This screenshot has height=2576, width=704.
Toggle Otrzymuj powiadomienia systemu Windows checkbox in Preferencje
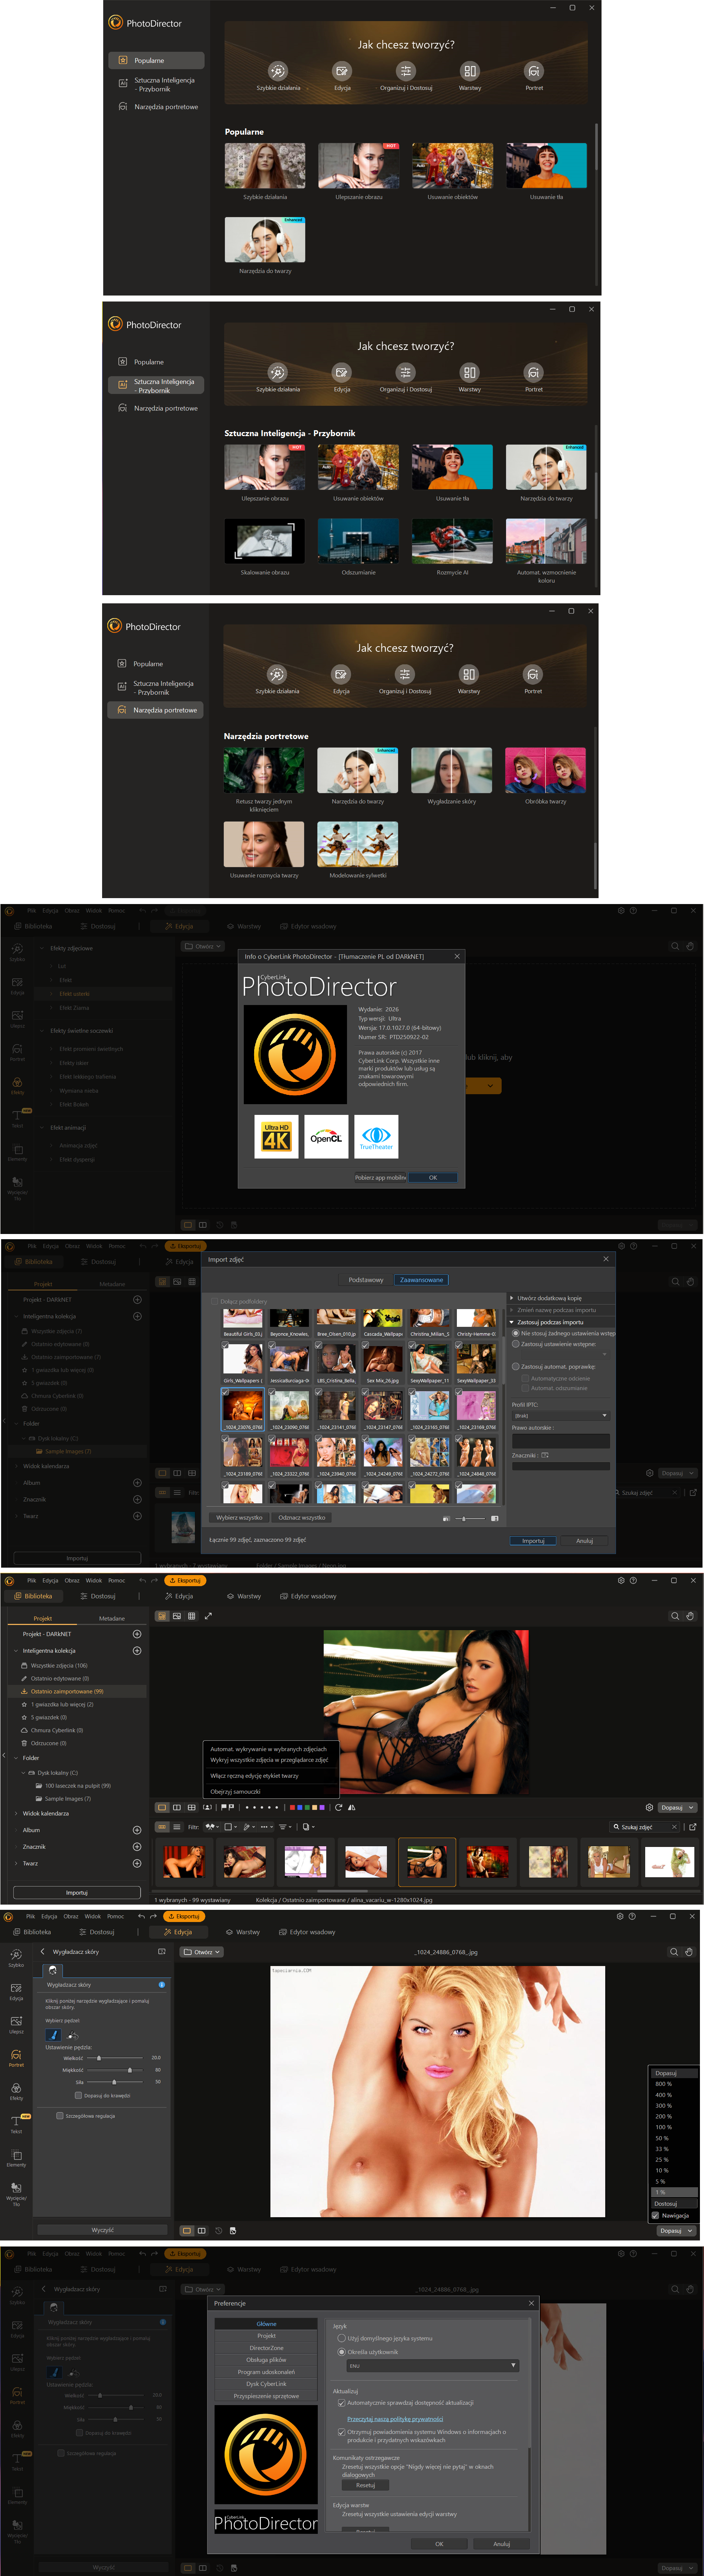tap(341, 2432)
